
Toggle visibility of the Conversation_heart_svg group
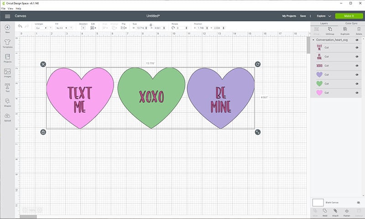[x=357, y=40]
